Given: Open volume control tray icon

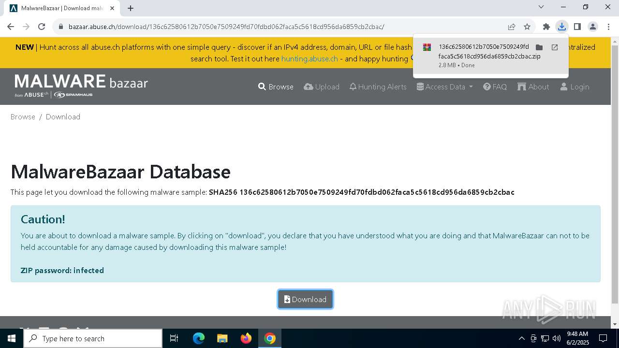Looking at the screenshot, I should pos(556,338).
